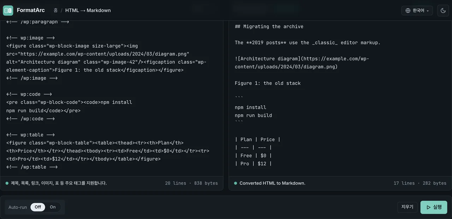Go to 홈 breadcrumb link

pyautogui.click(x=55, y=11)
